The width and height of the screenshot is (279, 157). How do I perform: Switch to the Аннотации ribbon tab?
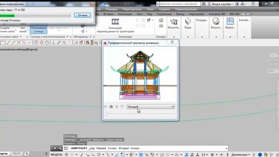[125, 14]
